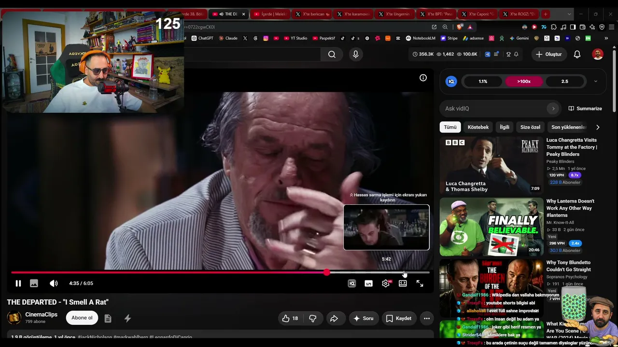
Task: Open the Stripe bookmark
Action: (449, 38)
